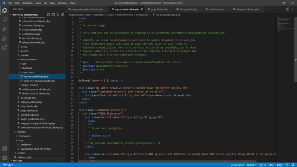Click the resources breadcrumb segment

(99, 15)
